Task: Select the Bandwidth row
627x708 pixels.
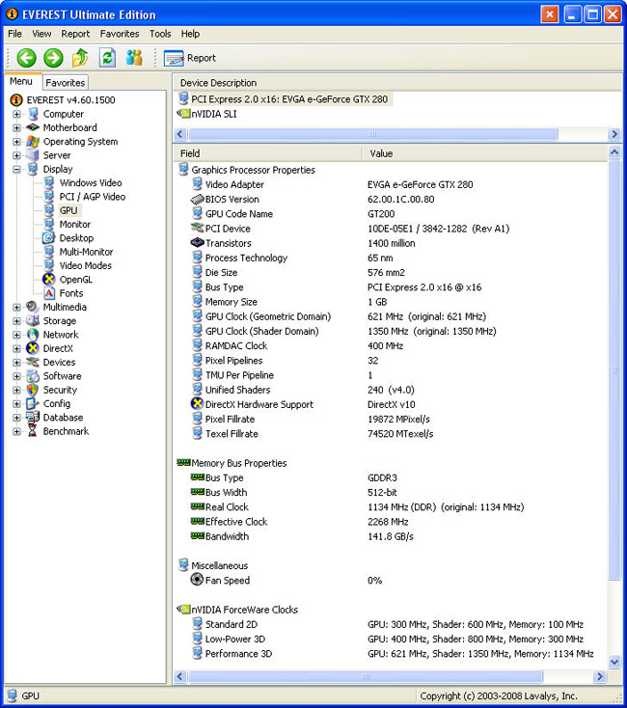Action: (391, 536)
